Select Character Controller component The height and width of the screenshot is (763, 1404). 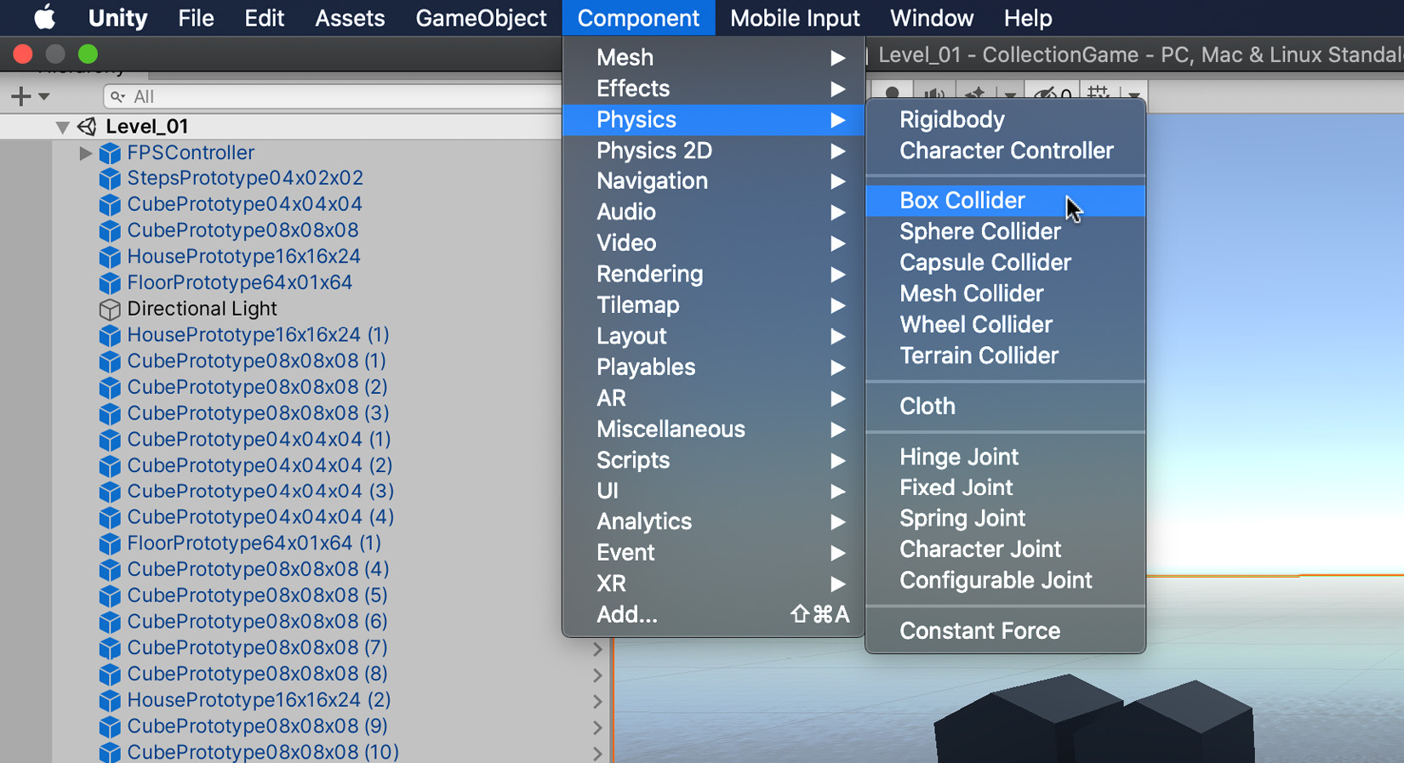click(1005, 151)
